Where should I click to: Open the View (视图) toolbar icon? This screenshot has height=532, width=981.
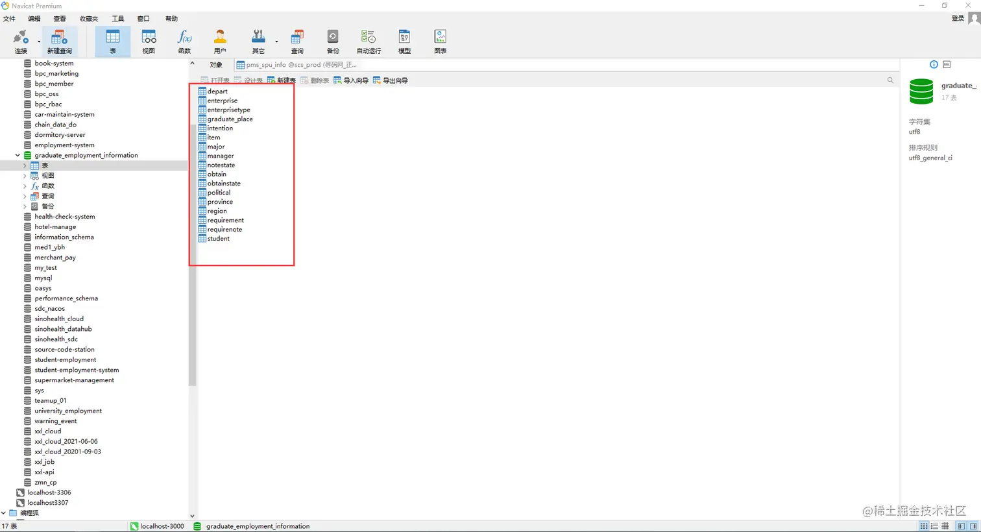pyautogui.click(x=149, y=41)
